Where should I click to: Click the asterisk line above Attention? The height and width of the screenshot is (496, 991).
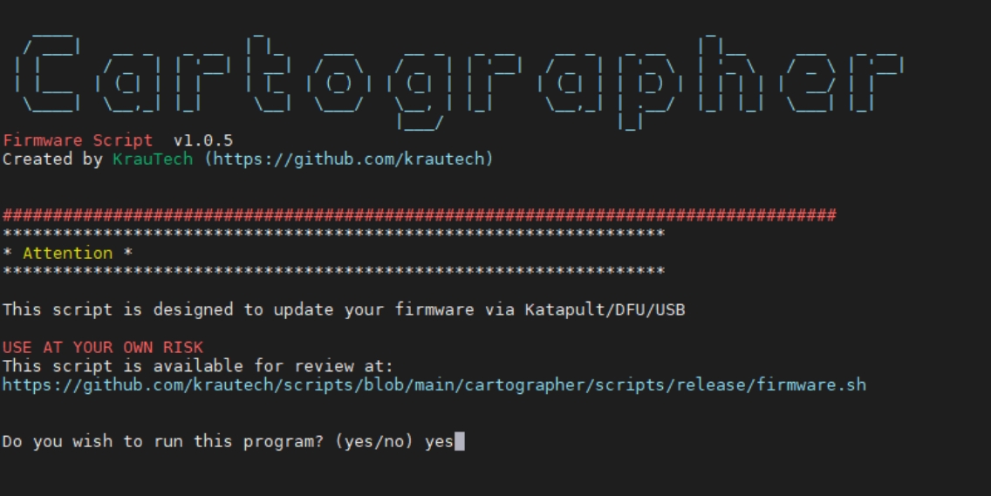click(333, 234)
